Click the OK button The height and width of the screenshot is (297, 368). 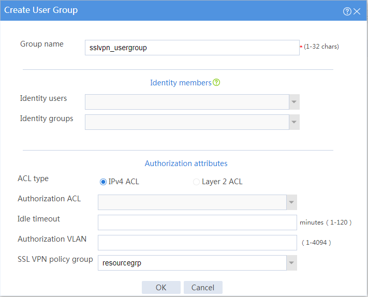[161, 287]
